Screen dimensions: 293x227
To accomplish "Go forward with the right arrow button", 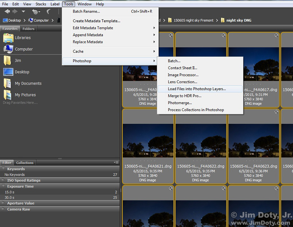I will (15, 12).
